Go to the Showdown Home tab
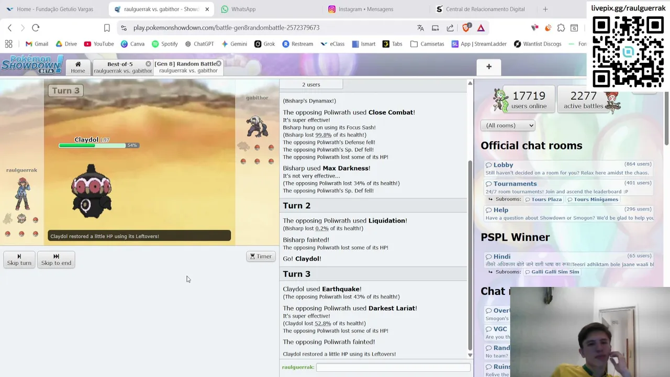Viewport: 670px width, 377px height. click(x=78, y=67)
